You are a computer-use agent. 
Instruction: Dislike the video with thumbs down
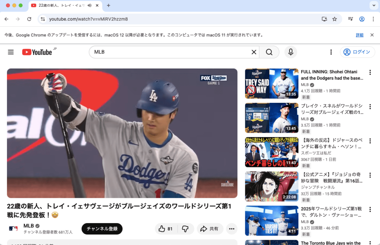click(186, 229)
